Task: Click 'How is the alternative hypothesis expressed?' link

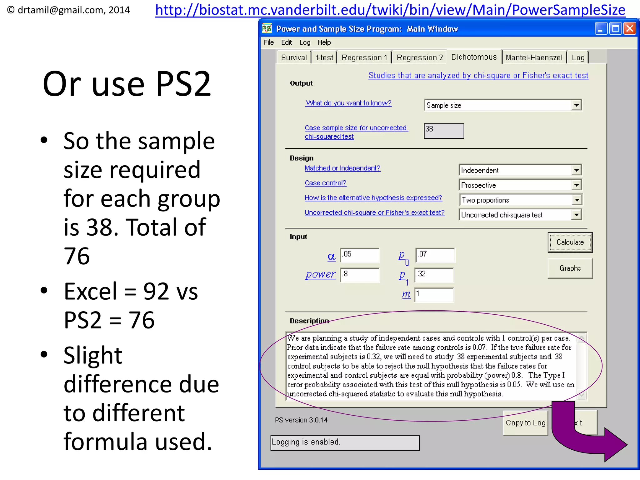Action: tap(373, 198)
